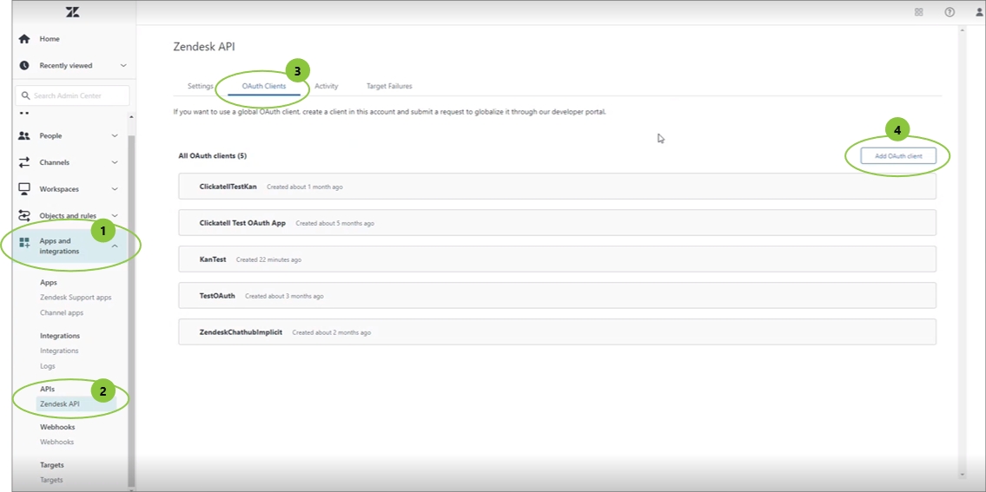Screen dimensions: 986x492
Task: Click the help question mark icon
Action: [950, 12]
